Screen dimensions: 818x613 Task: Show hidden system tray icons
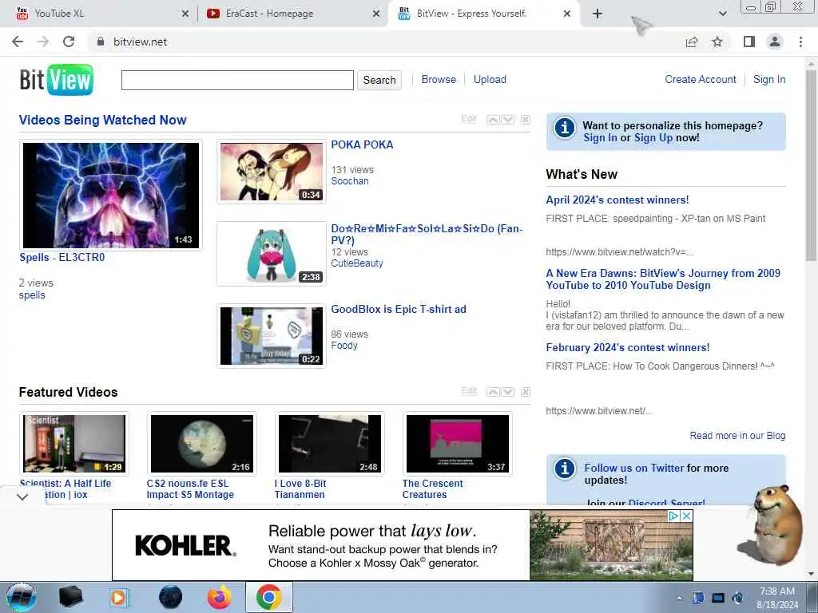pyautogui.click(x=679, y=598)
